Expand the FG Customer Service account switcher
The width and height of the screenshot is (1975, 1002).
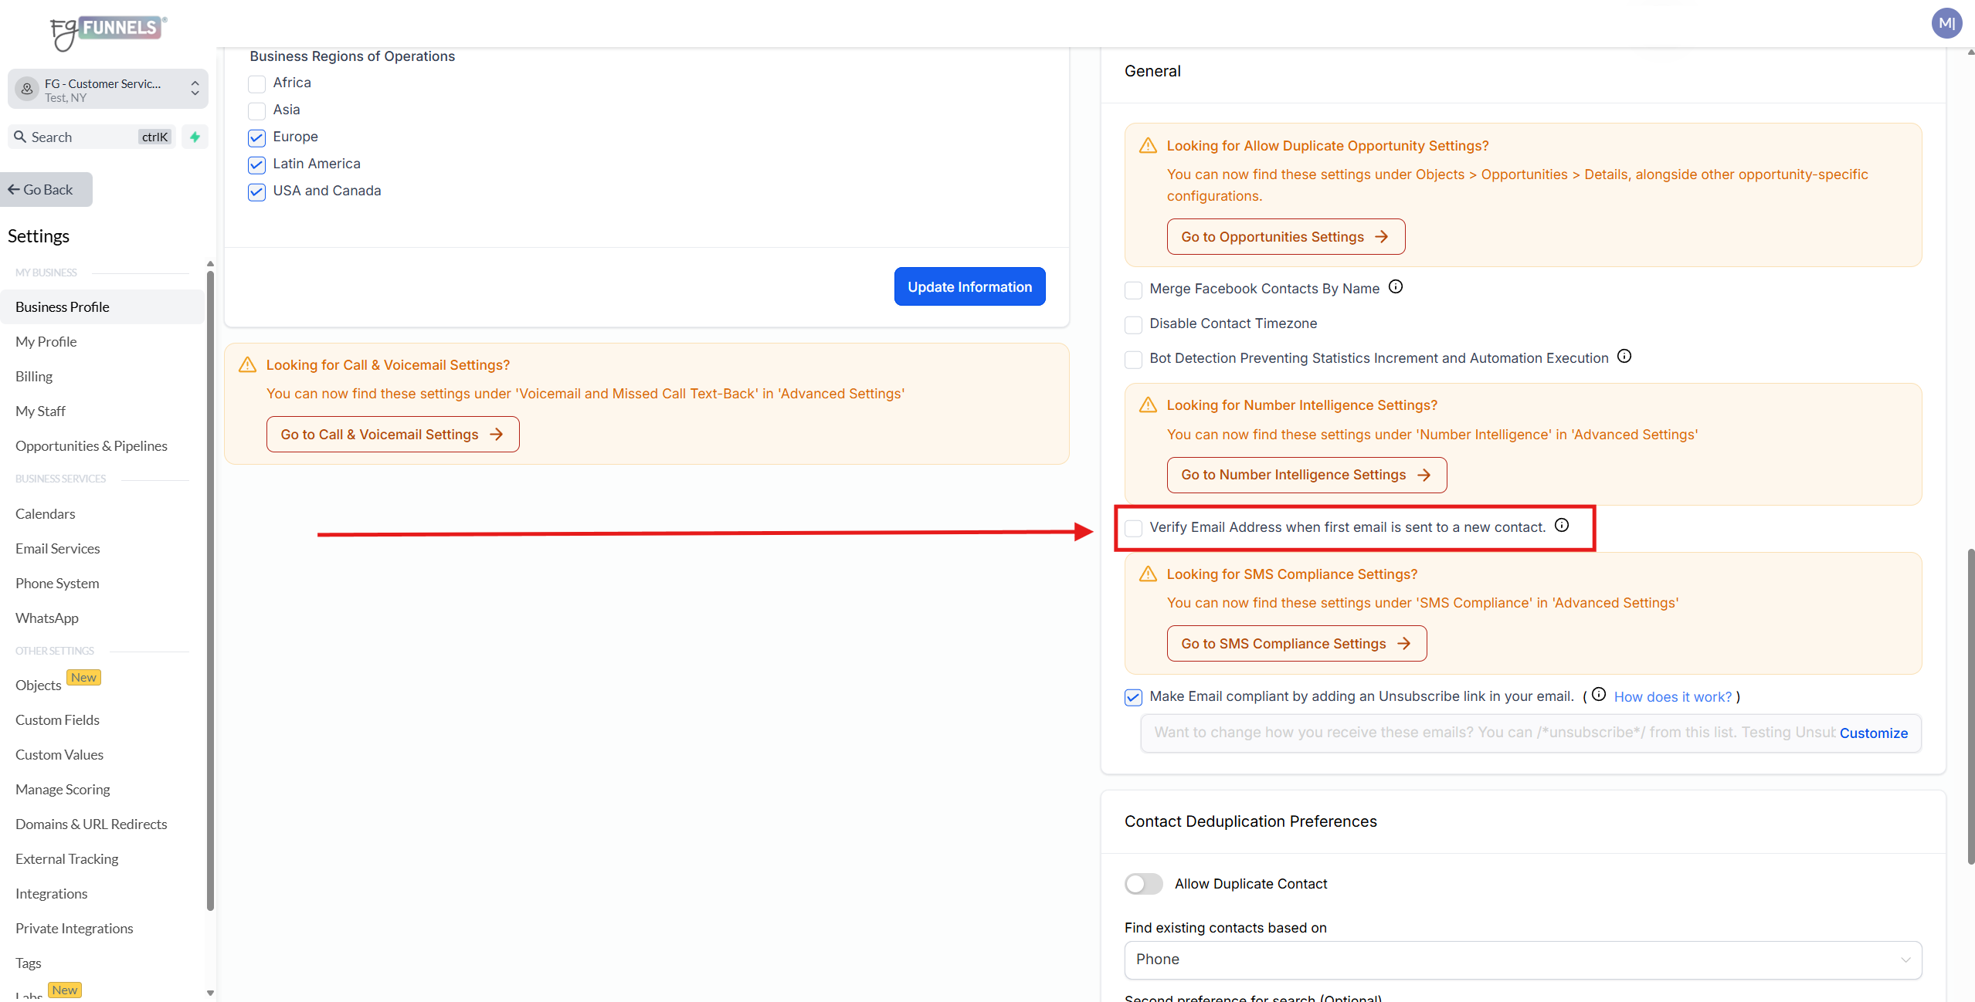[108, 90]
